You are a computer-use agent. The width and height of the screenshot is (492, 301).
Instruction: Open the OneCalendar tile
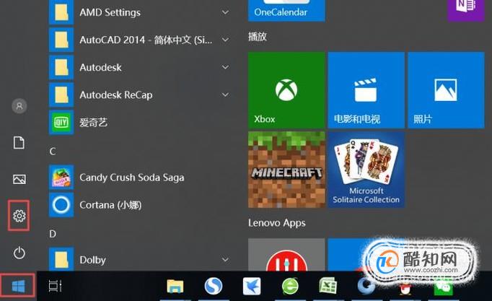286,10
